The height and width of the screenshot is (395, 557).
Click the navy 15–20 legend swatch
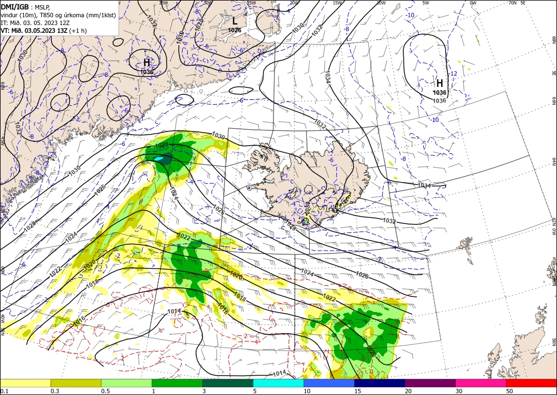[380, 383]
